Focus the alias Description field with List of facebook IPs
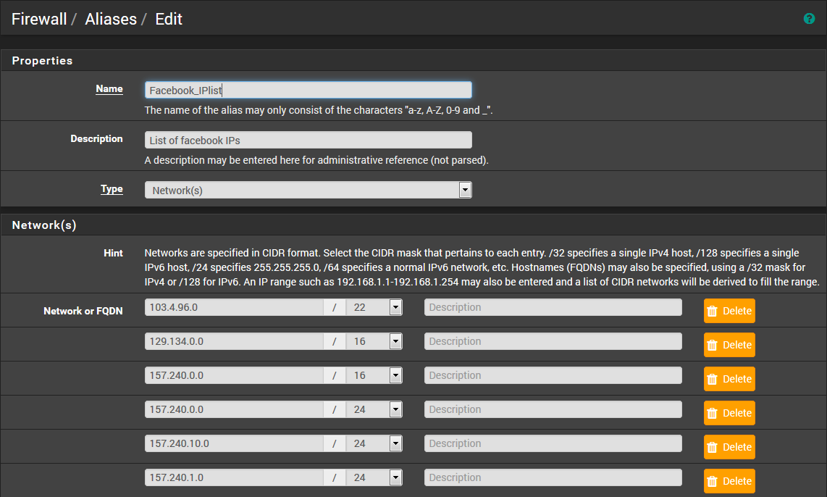The width and height of the screenshot is (827, 497). tap(308, 141)
